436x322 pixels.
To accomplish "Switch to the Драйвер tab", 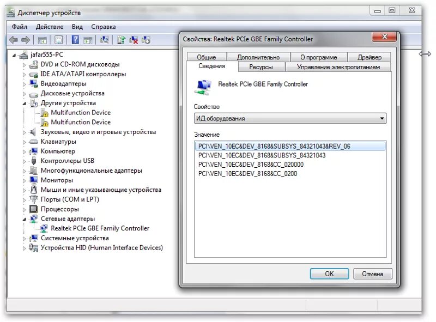I will pyautogui.click(x=370, y=57).
